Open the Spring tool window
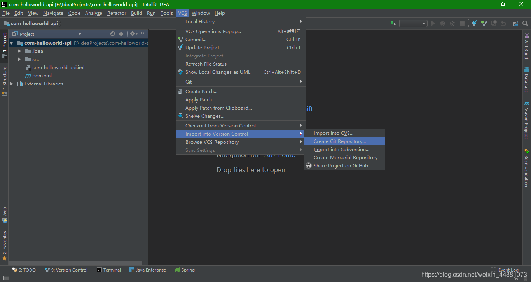531x282 pixels. (185, 270)
